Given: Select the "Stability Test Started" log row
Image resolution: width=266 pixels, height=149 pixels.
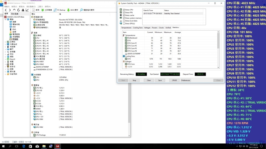Looking at the screenshot, I should point(173,14).
